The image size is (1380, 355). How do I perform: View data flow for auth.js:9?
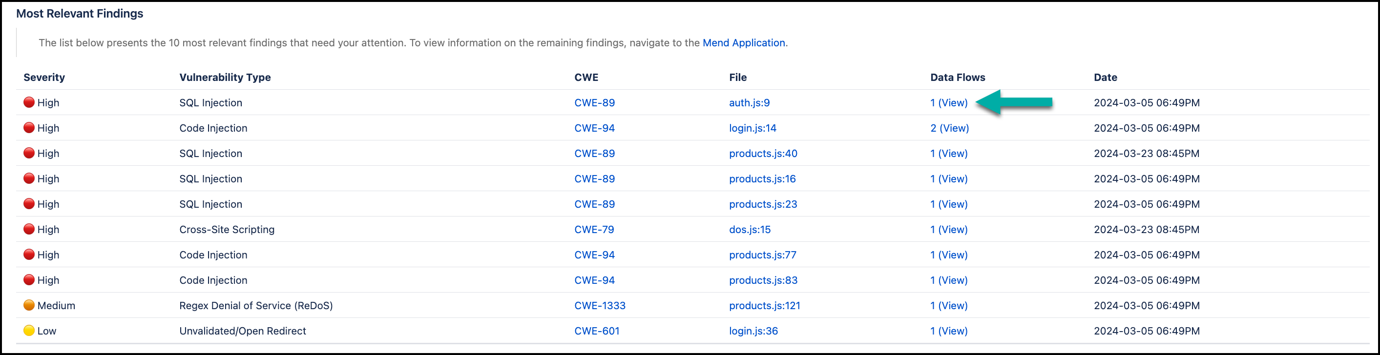(948, 103)
